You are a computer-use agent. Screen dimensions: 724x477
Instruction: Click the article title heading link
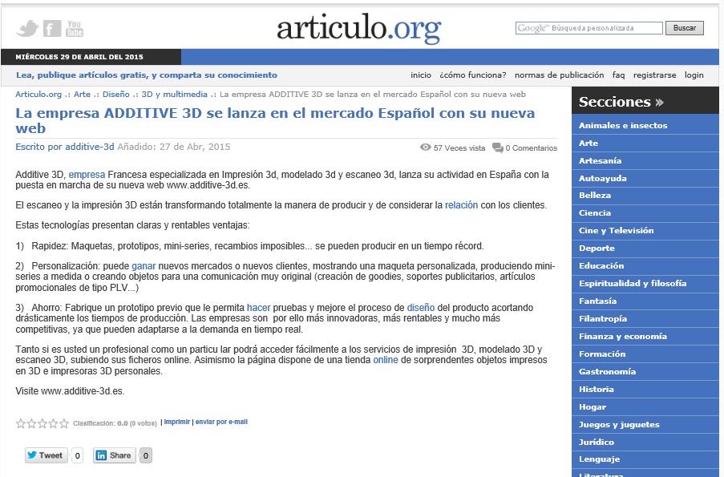pyautogui.click(x=275, y=120)
